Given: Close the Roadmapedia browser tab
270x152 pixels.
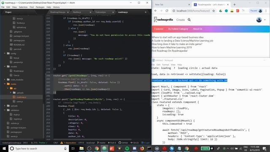Looking at the screenshot, I should pos(228,5).
